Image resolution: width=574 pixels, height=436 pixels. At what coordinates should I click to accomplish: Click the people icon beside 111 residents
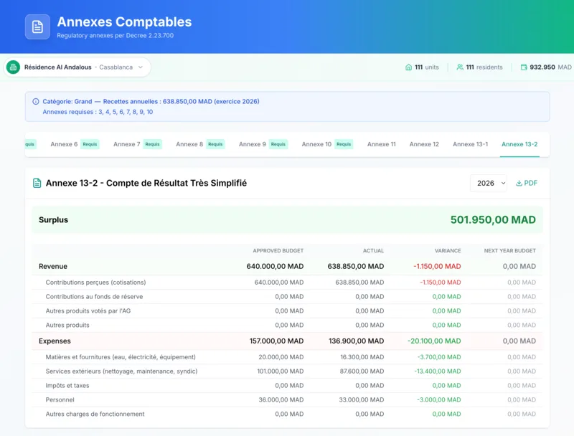tap(460, 67)
